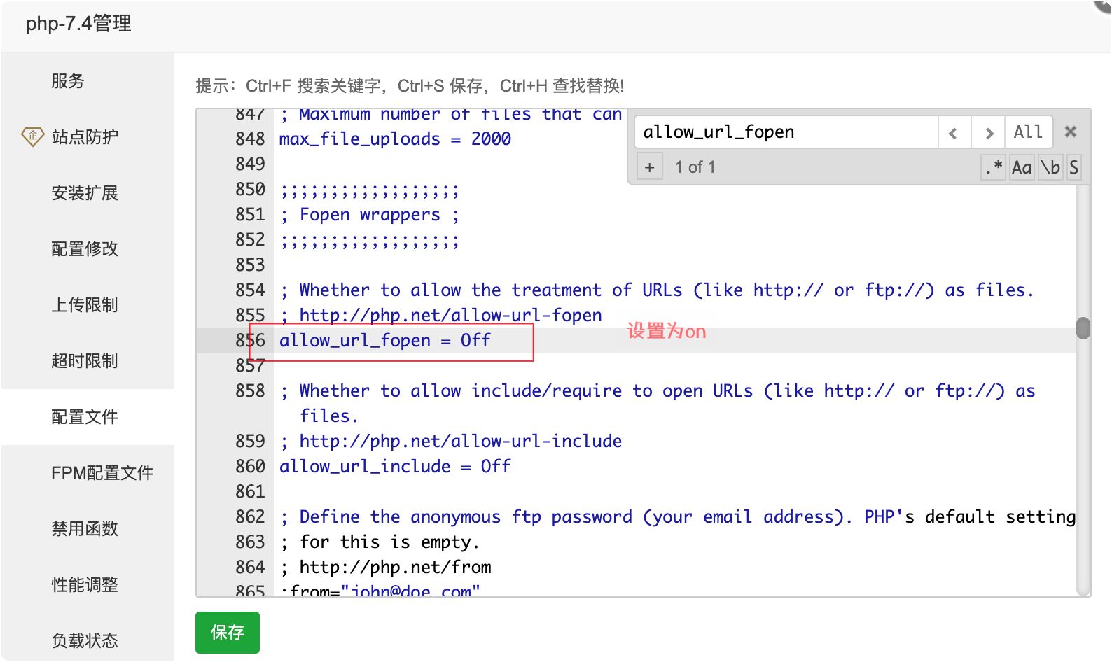Click line max_file_uploads = 2000

[395, 139]
